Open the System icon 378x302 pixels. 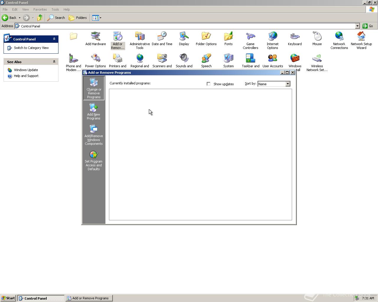pyautogui.click(x=228, y=61)
